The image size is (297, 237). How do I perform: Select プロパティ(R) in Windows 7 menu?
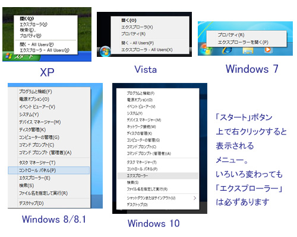pyautogui.click(x=231, y=35)
